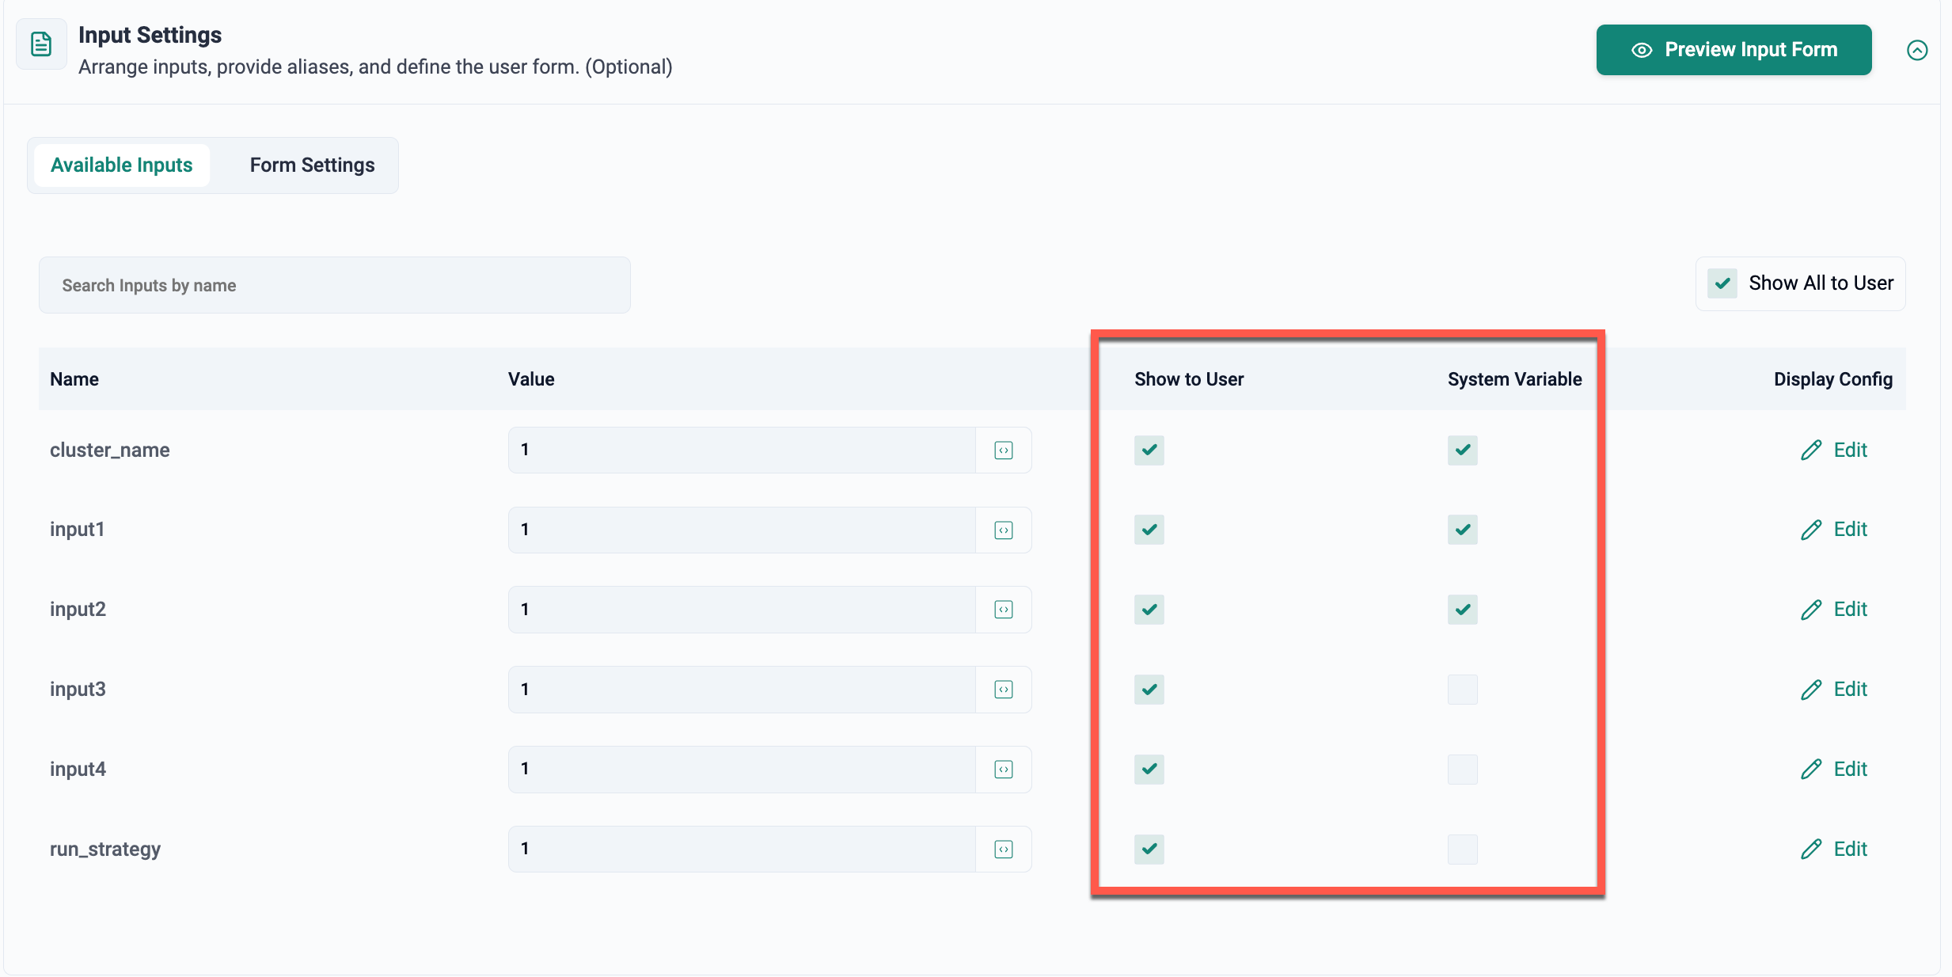Click the value field for input2
1952x977 pixels.
pos(741,610)
